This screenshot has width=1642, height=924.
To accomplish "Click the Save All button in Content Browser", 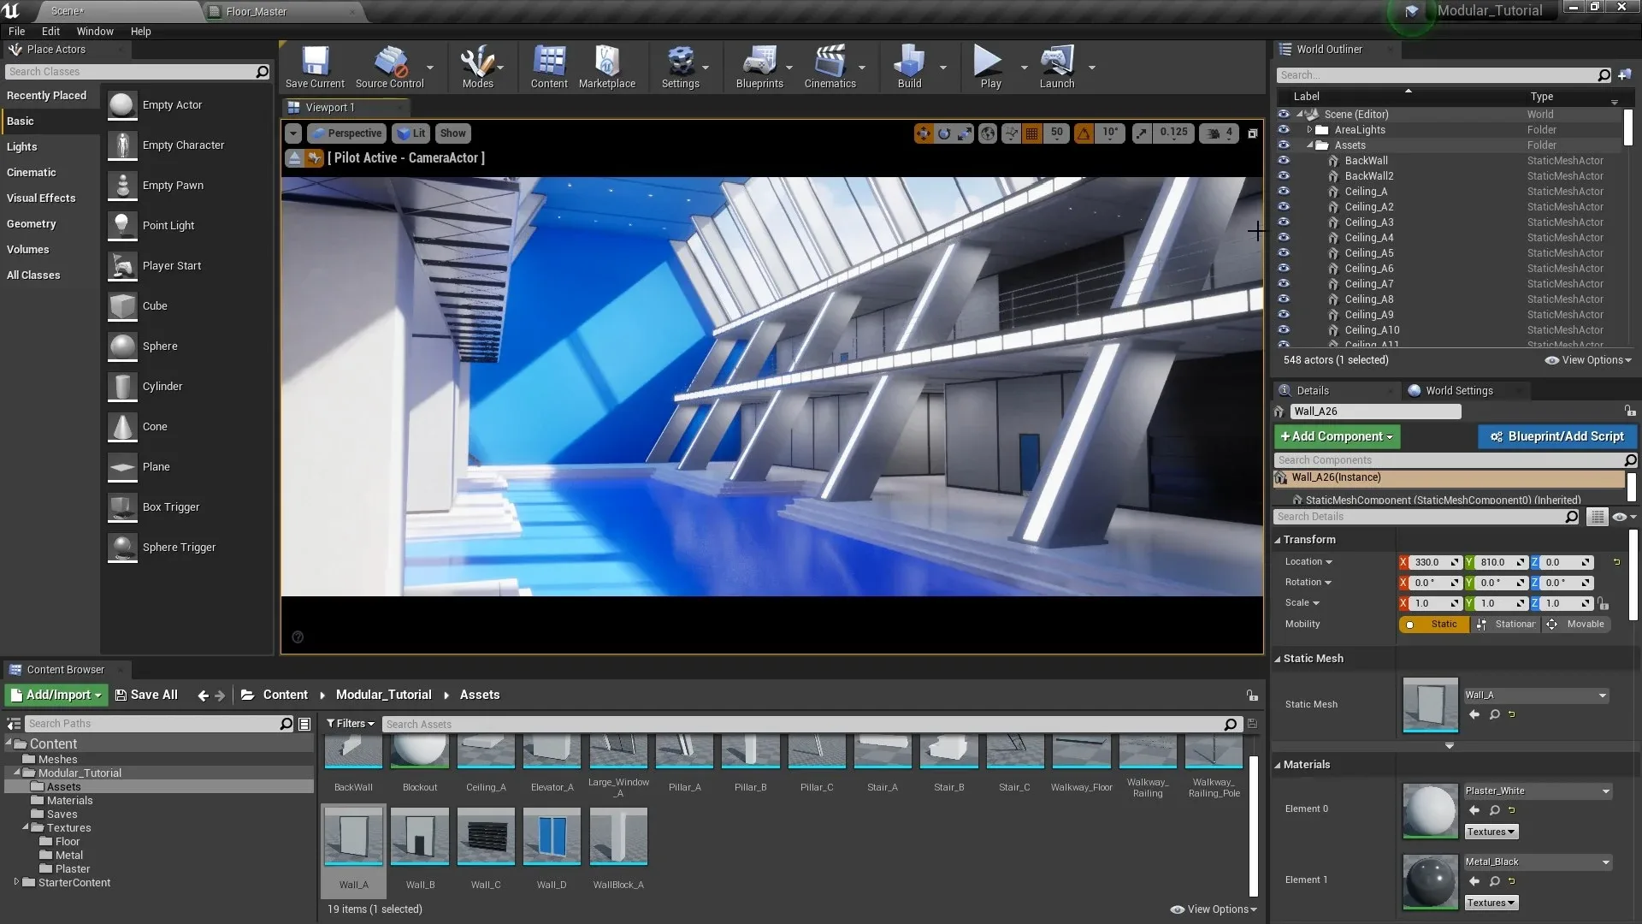I will click(x=146, y=695).
